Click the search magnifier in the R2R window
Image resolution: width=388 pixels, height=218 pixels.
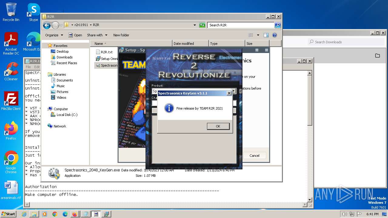(x=277, y=25)
